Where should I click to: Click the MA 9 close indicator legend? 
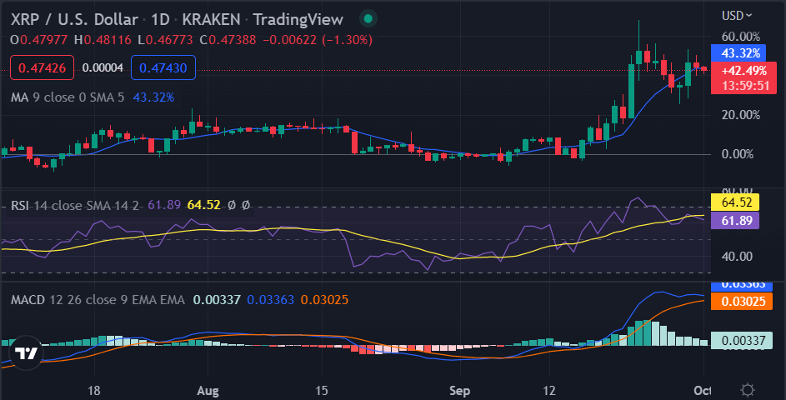point(68,97)
